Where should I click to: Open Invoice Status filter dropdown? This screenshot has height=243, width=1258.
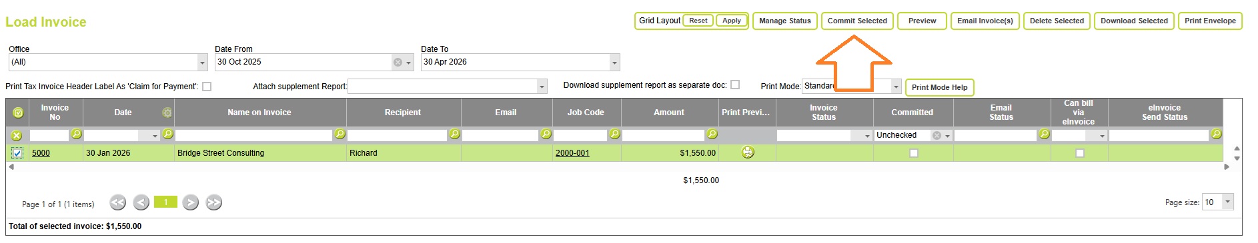pyautogui.click(x=867, y=136)
